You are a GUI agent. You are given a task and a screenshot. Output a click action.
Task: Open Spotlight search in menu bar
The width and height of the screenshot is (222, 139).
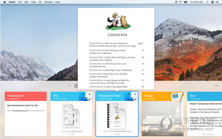[x=208, y=2]
